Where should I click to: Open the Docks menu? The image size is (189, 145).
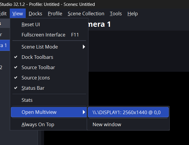35,14
